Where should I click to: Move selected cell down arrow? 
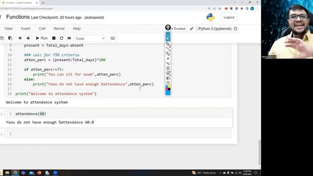28,38
